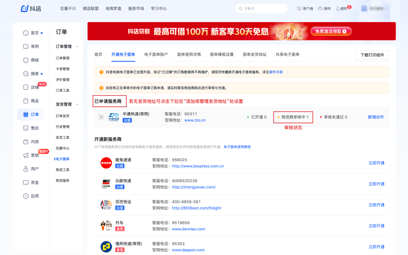Click the 子账号 search field

[261, 8]
